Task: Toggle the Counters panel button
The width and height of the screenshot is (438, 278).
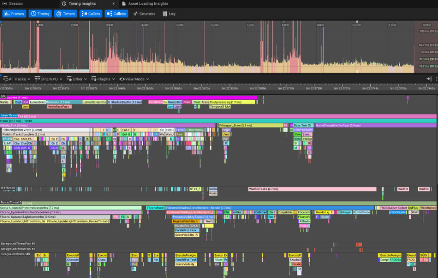Action: tap(144, 14)
